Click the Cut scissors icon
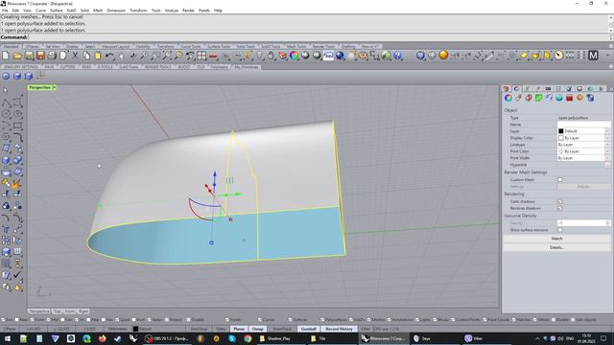The height and width of the screenshot is (345, 614). pos(75,56)
